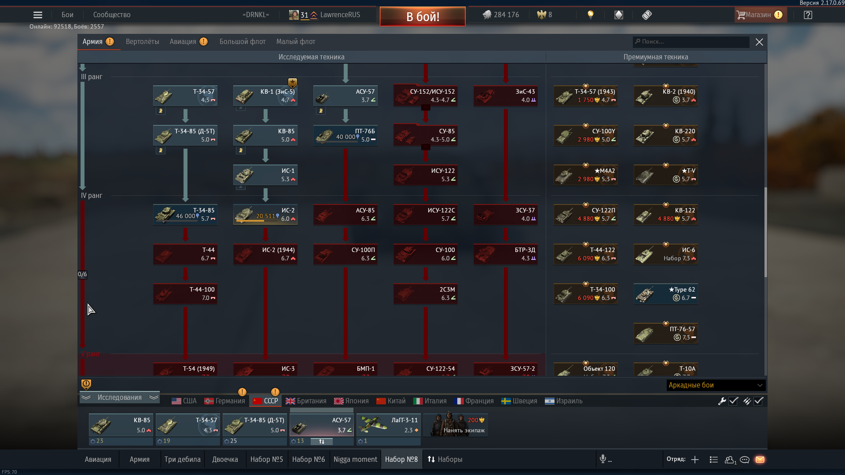Open the wager diamond icon in top bar
Image resolution: width=845 pixels, height=475 pixels.
[619, 15]
